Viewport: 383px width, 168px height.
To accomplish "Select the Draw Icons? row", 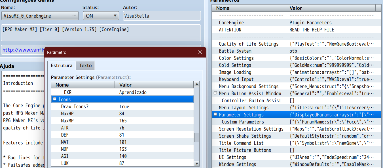I will tap(122, 107).
